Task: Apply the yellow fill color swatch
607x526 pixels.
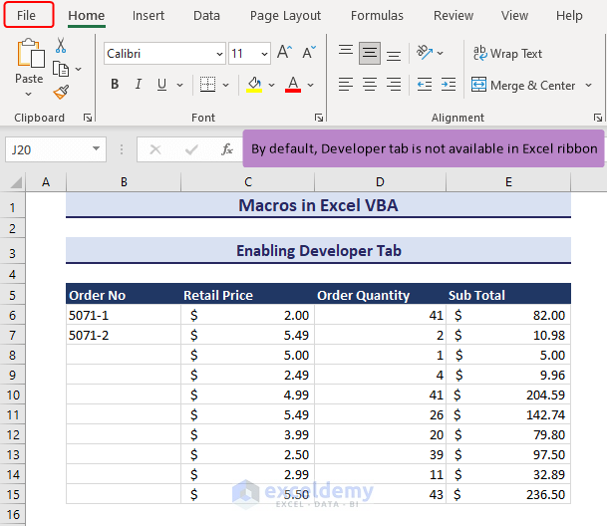Action: pyautogui.click(x=254, y=85)
